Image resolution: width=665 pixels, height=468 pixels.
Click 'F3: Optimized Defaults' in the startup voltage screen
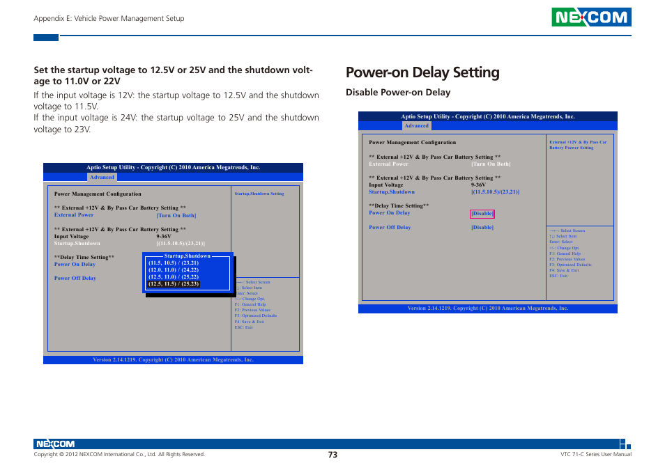pos(256,315)
